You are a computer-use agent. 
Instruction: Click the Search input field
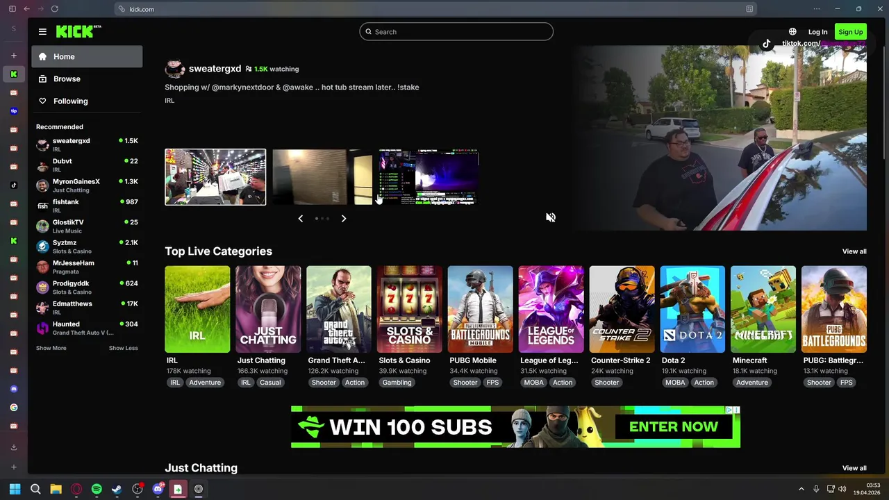tap(456, 32)
